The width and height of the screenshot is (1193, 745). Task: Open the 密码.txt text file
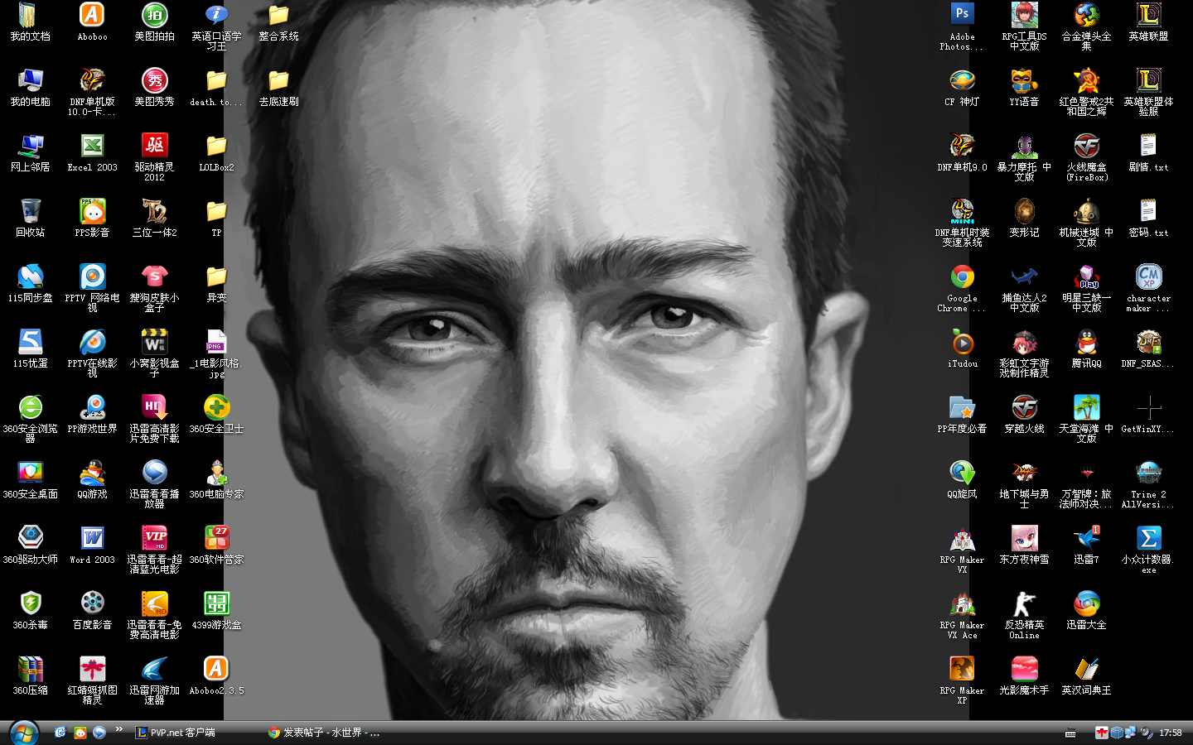1148,218
